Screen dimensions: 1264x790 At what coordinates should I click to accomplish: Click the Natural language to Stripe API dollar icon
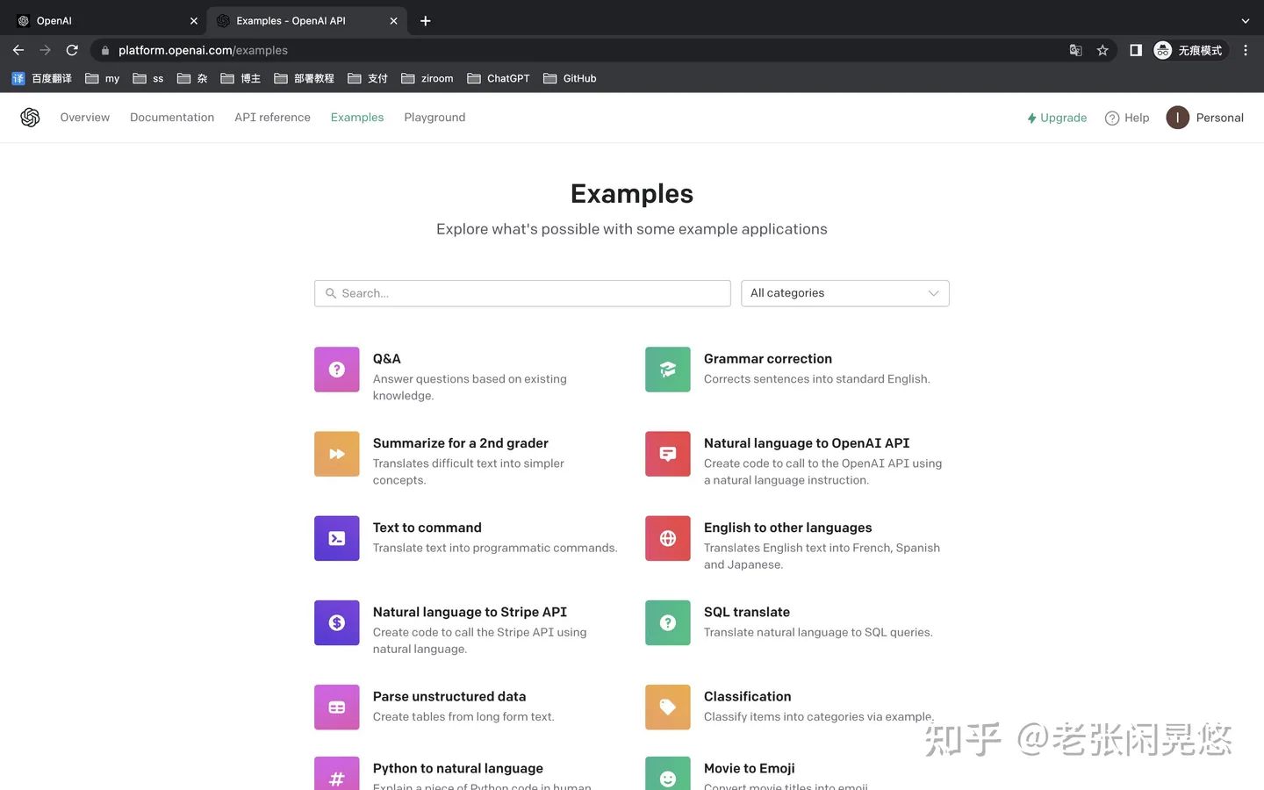336,622
